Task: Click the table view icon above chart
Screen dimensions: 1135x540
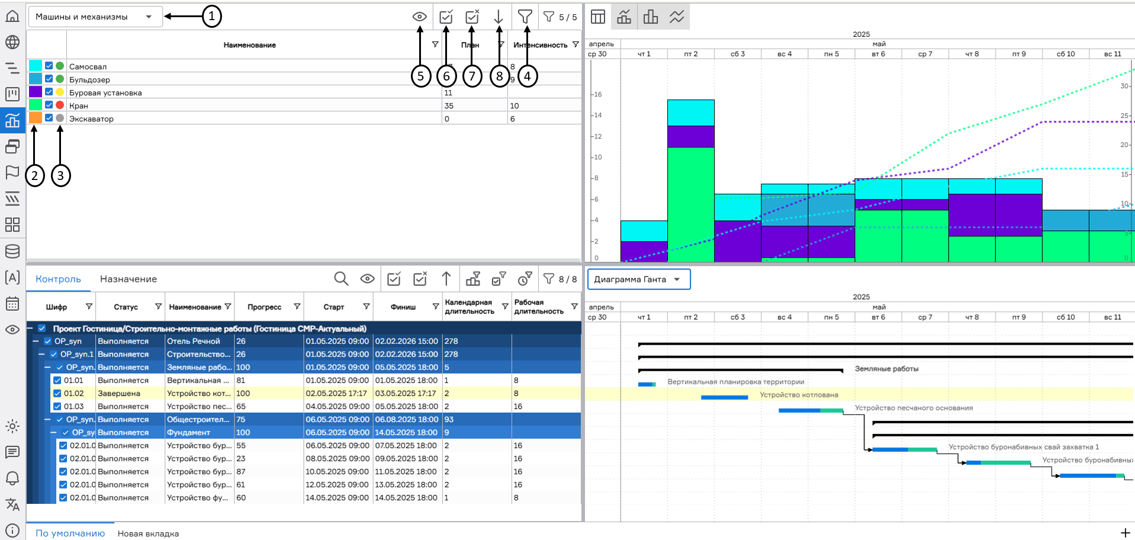Action: click(598, 17)
